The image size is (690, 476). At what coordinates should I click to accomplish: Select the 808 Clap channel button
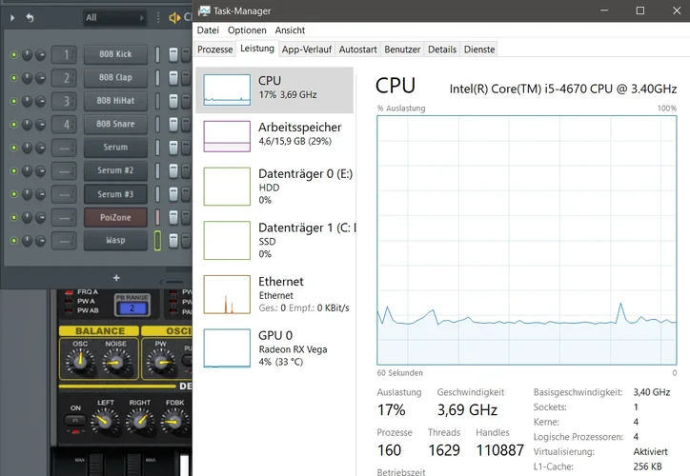tap(115, 78)
